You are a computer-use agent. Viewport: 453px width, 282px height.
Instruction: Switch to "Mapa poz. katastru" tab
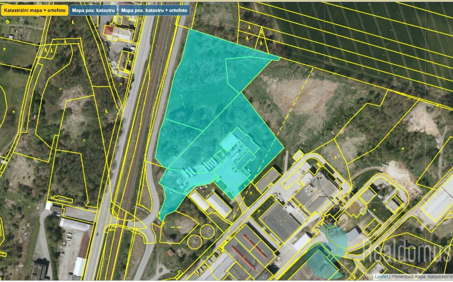point(93,10)
